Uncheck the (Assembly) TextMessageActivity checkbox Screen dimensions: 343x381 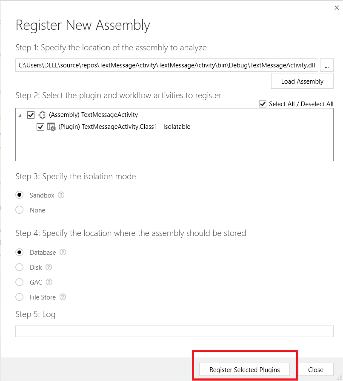[31, 115]
